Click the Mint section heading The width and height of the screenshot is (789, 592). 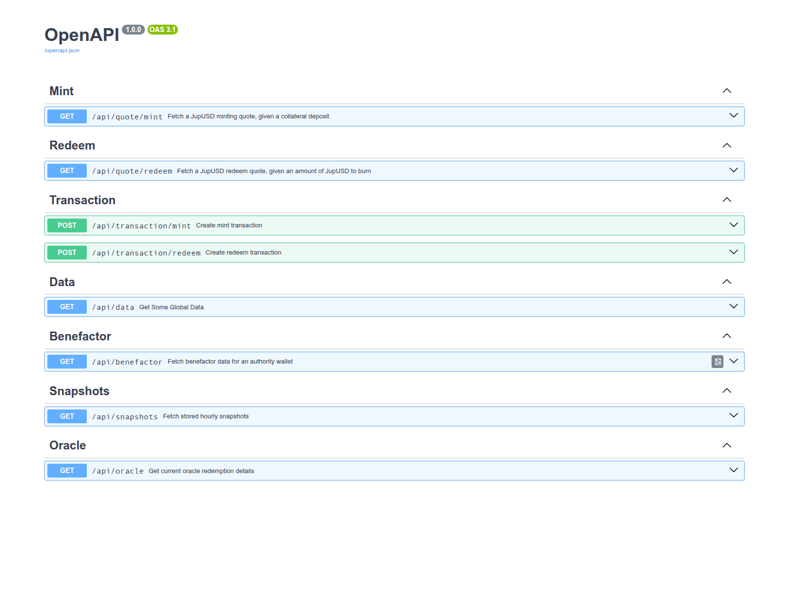click(62, 91)
